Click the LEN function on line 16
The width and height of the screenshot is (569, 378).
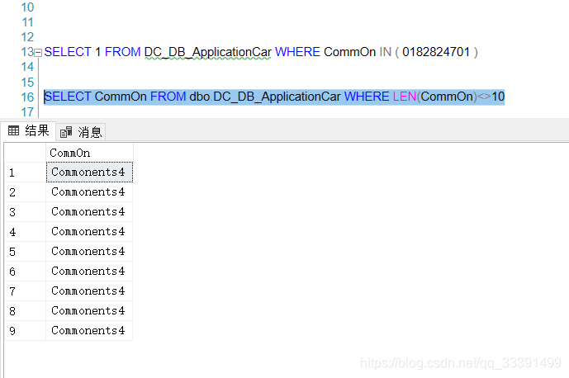(405, 97)
